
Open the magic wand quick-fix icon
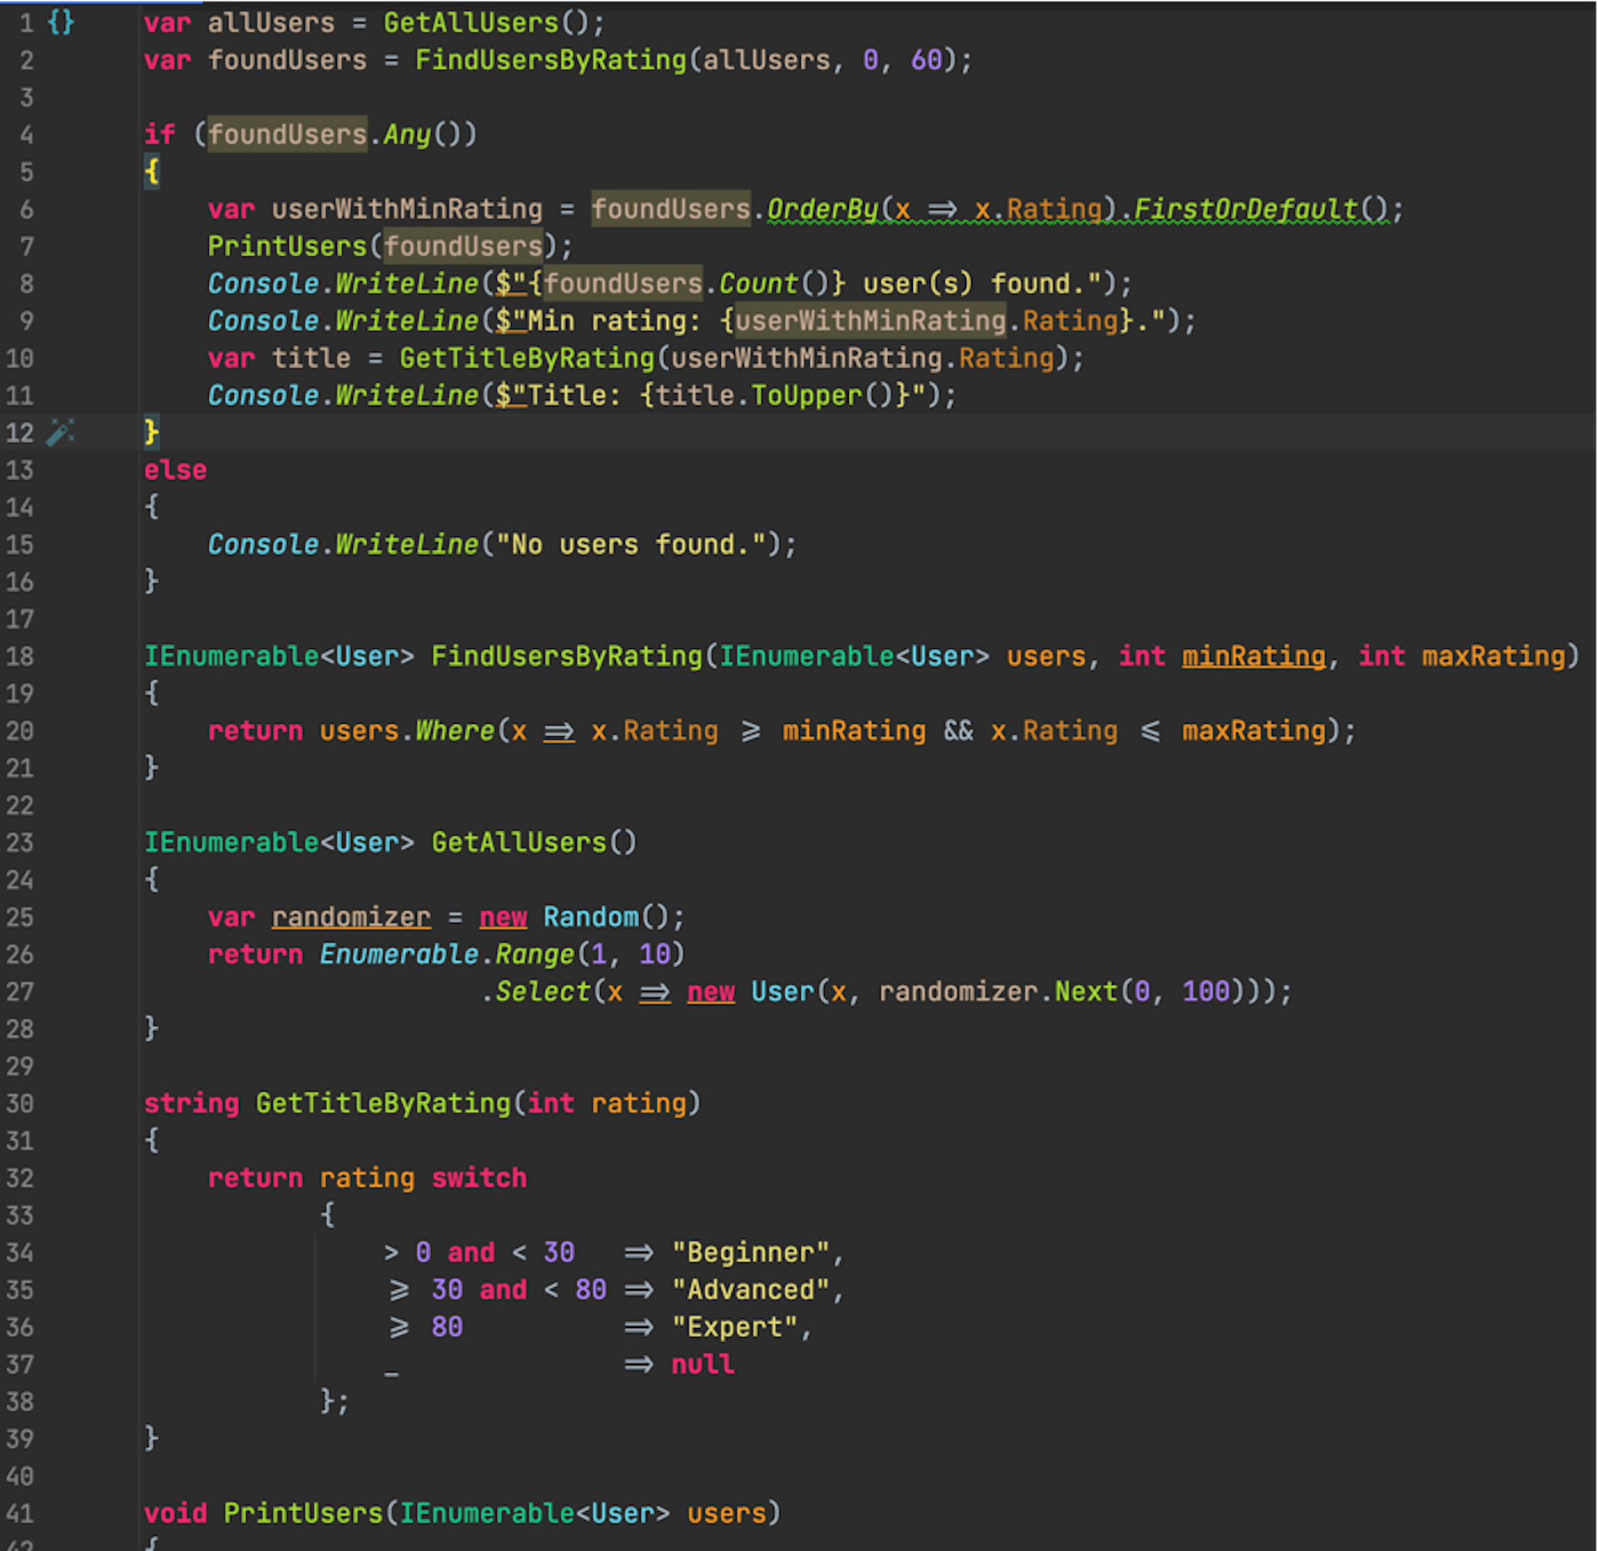coord(60,432)
